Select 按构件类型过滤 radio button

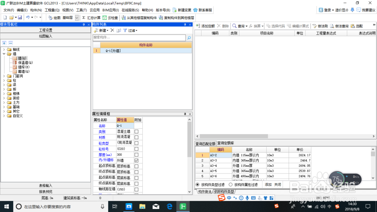(198, 184)
